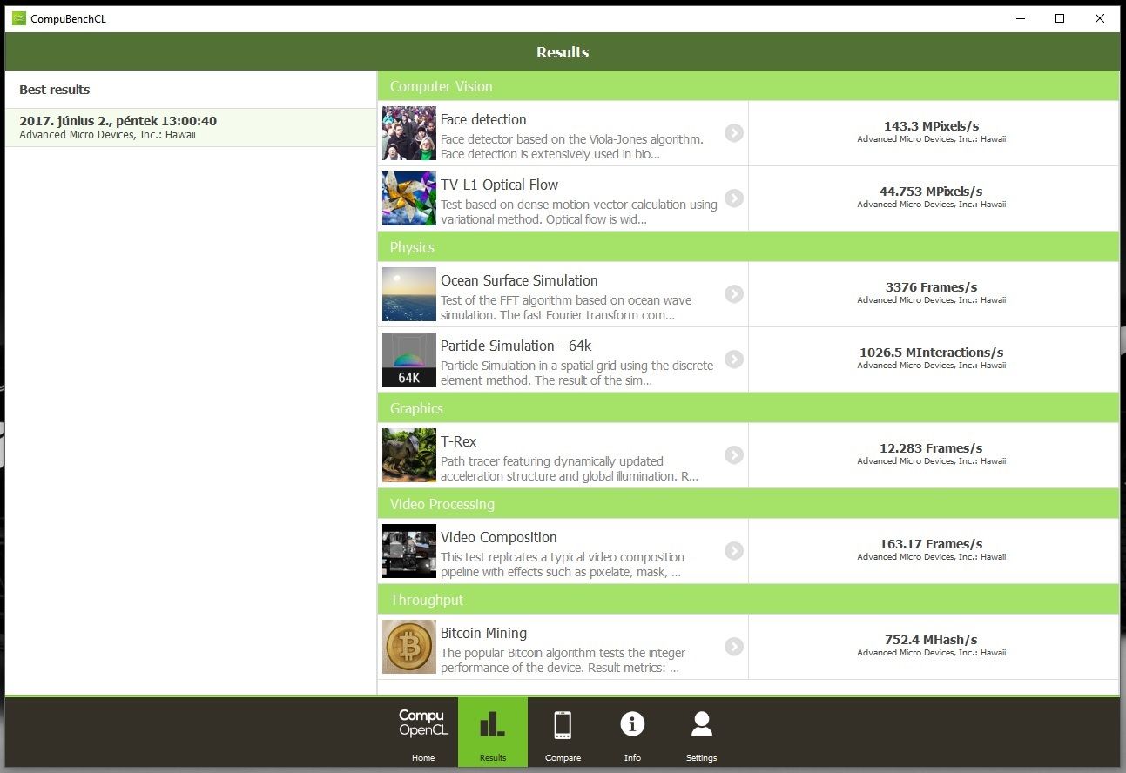Expand T-Rex details arrow
Image resolution: width=1126 pixels, height=773 pixels.
[734, 455]
